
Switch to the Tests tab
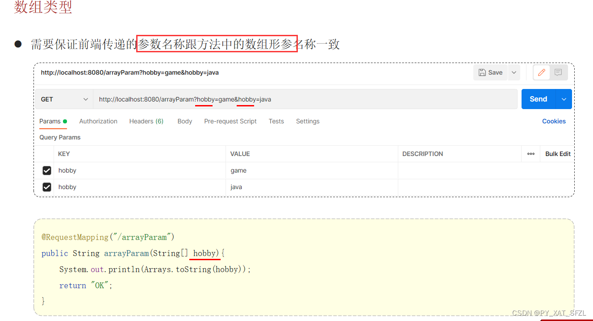276,121
